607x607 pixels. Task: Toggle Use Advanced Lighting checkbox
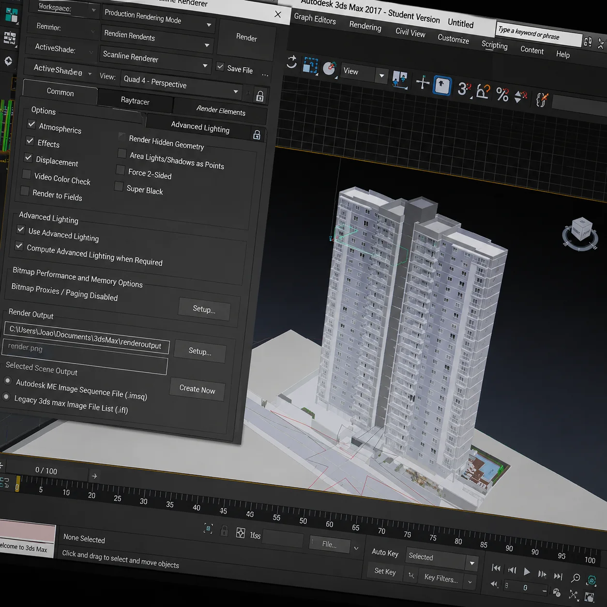(21, 229)
